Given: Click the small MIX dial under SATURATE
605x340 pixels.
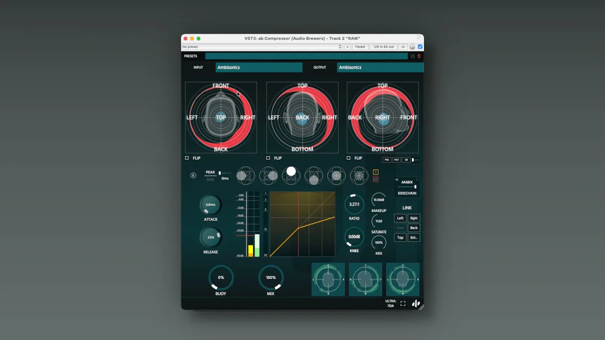Looking at the screenshot, I should (379, 243).
